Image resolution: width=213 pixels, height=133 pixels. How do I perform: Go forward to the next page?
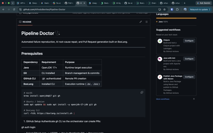9,9
